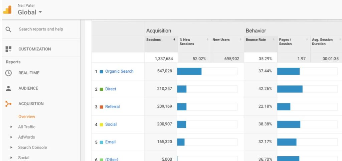Select Overview under Acquisition

coord(27,117)
